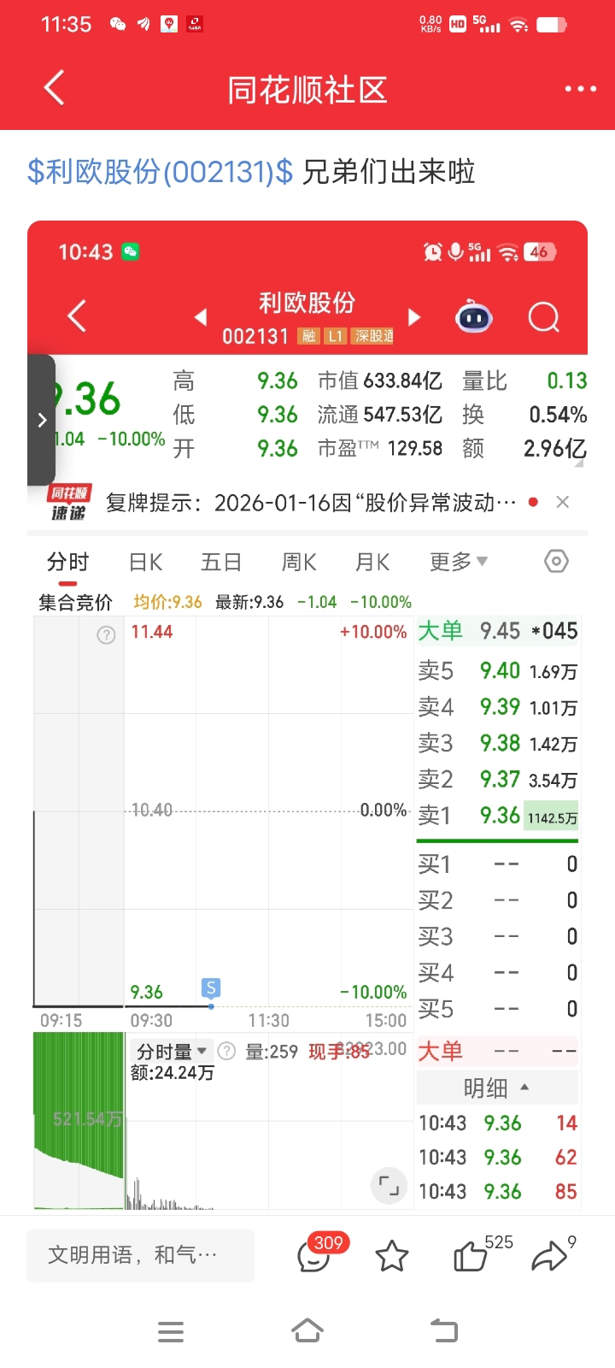Open the three-dot more options menu
The image size is (615, 1368).
580,88
